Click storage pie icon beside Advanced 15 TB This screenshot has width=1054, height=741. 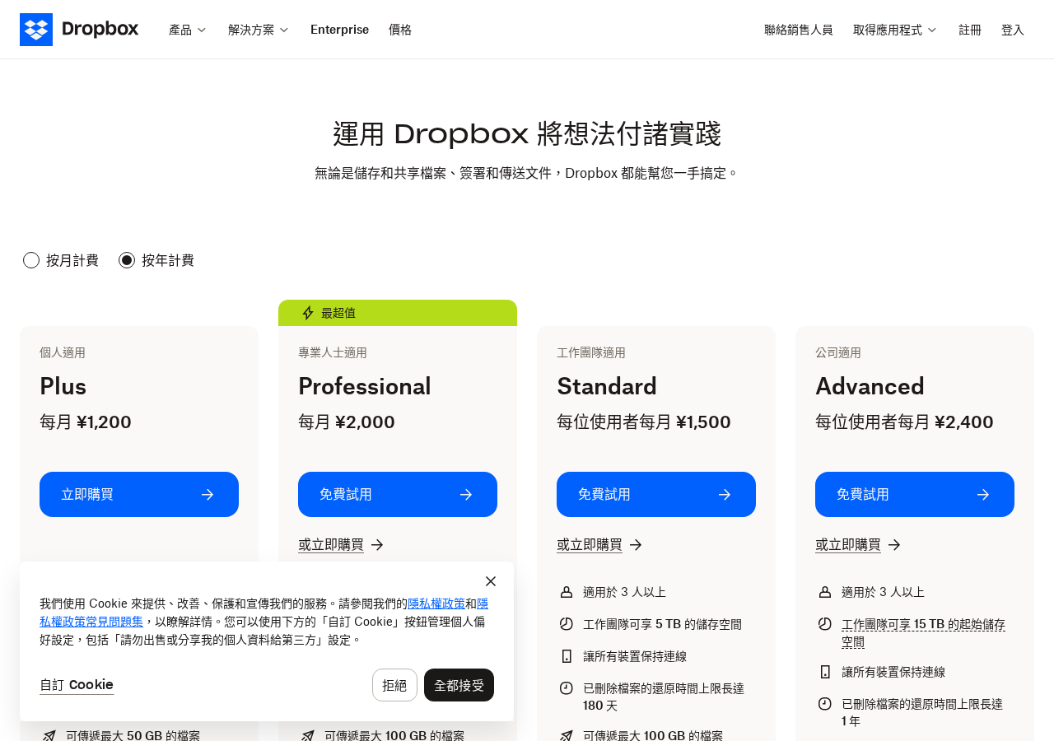[825, 624]
